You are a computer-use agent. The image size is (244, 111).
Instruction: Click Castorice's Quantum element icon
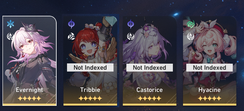point(131,24)
